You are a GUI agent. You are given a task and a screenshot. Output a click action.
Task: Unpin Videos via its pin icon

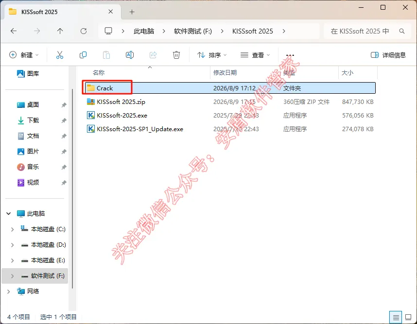(x=64, y=183)
